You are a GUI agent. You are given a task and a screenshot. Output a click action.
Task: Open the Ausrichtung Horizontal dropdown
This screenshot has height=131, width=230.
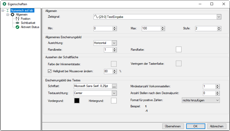pos(114,43)
